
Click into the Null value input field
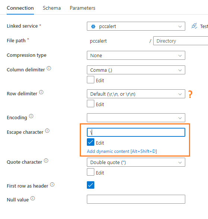(136, 199)
